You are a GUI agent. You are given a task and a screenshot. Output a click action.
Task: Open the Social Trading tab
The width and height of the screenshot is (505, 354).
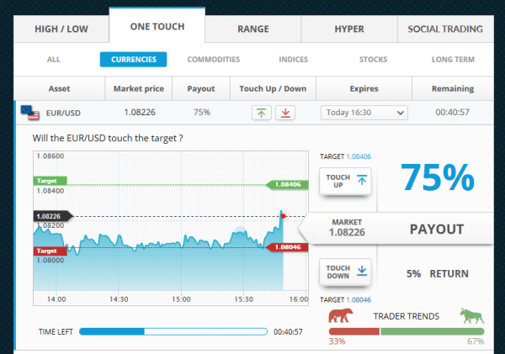point(445,29)
